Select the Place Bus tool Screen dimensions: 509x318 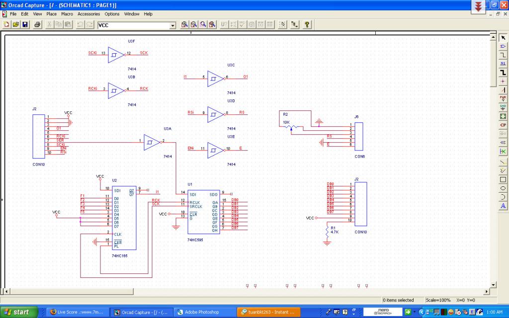(x=503, y=73)
